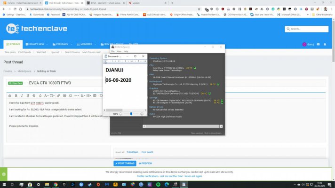Open File Explorer from the taskbar
The width and height of the screenshot is (335, 188).
(x=47, y=185)
